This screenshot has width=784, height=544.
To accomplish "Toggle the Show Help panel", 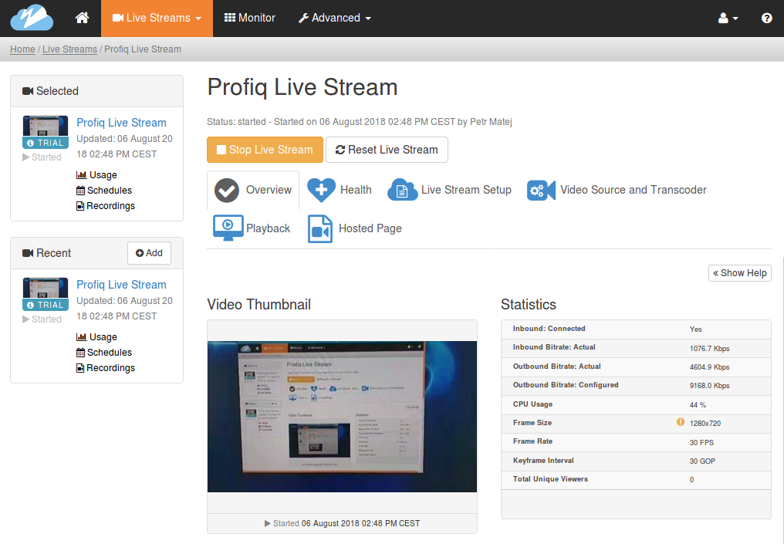I will pos(740,273).
